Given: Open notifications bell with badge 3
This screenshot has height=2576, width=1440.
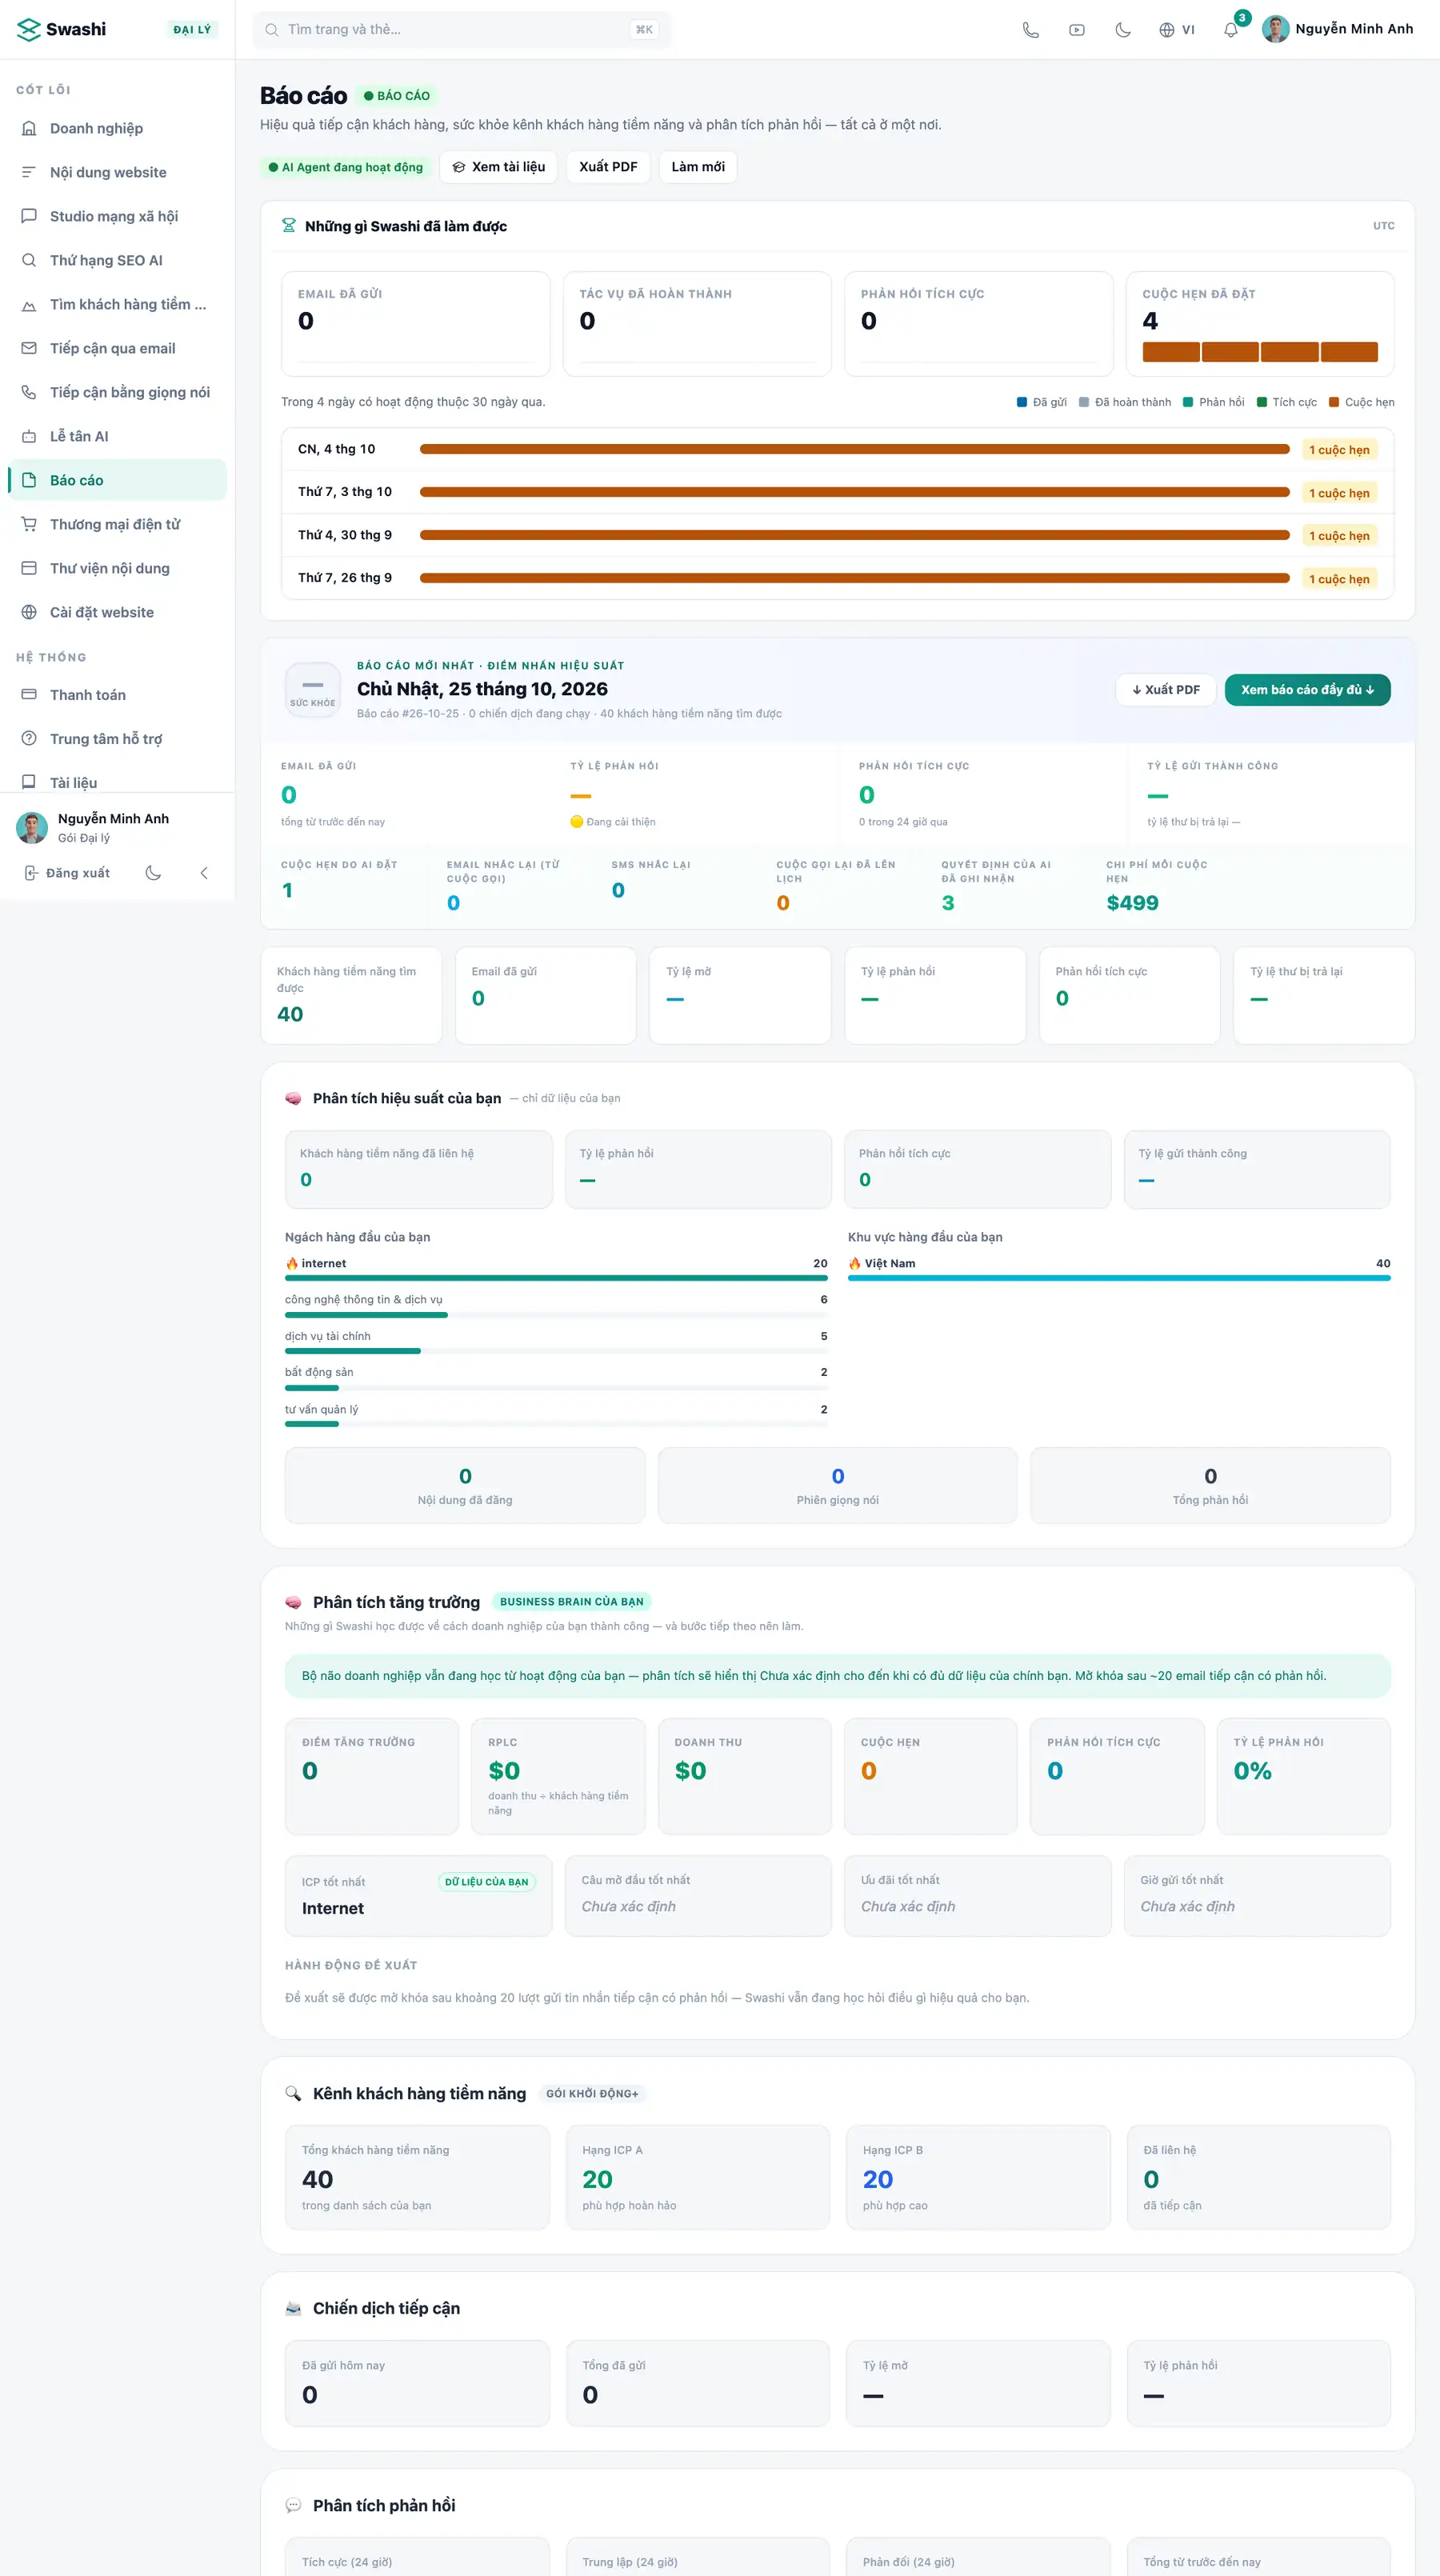Looking at the screenshot, I should tap(1231, 30).
